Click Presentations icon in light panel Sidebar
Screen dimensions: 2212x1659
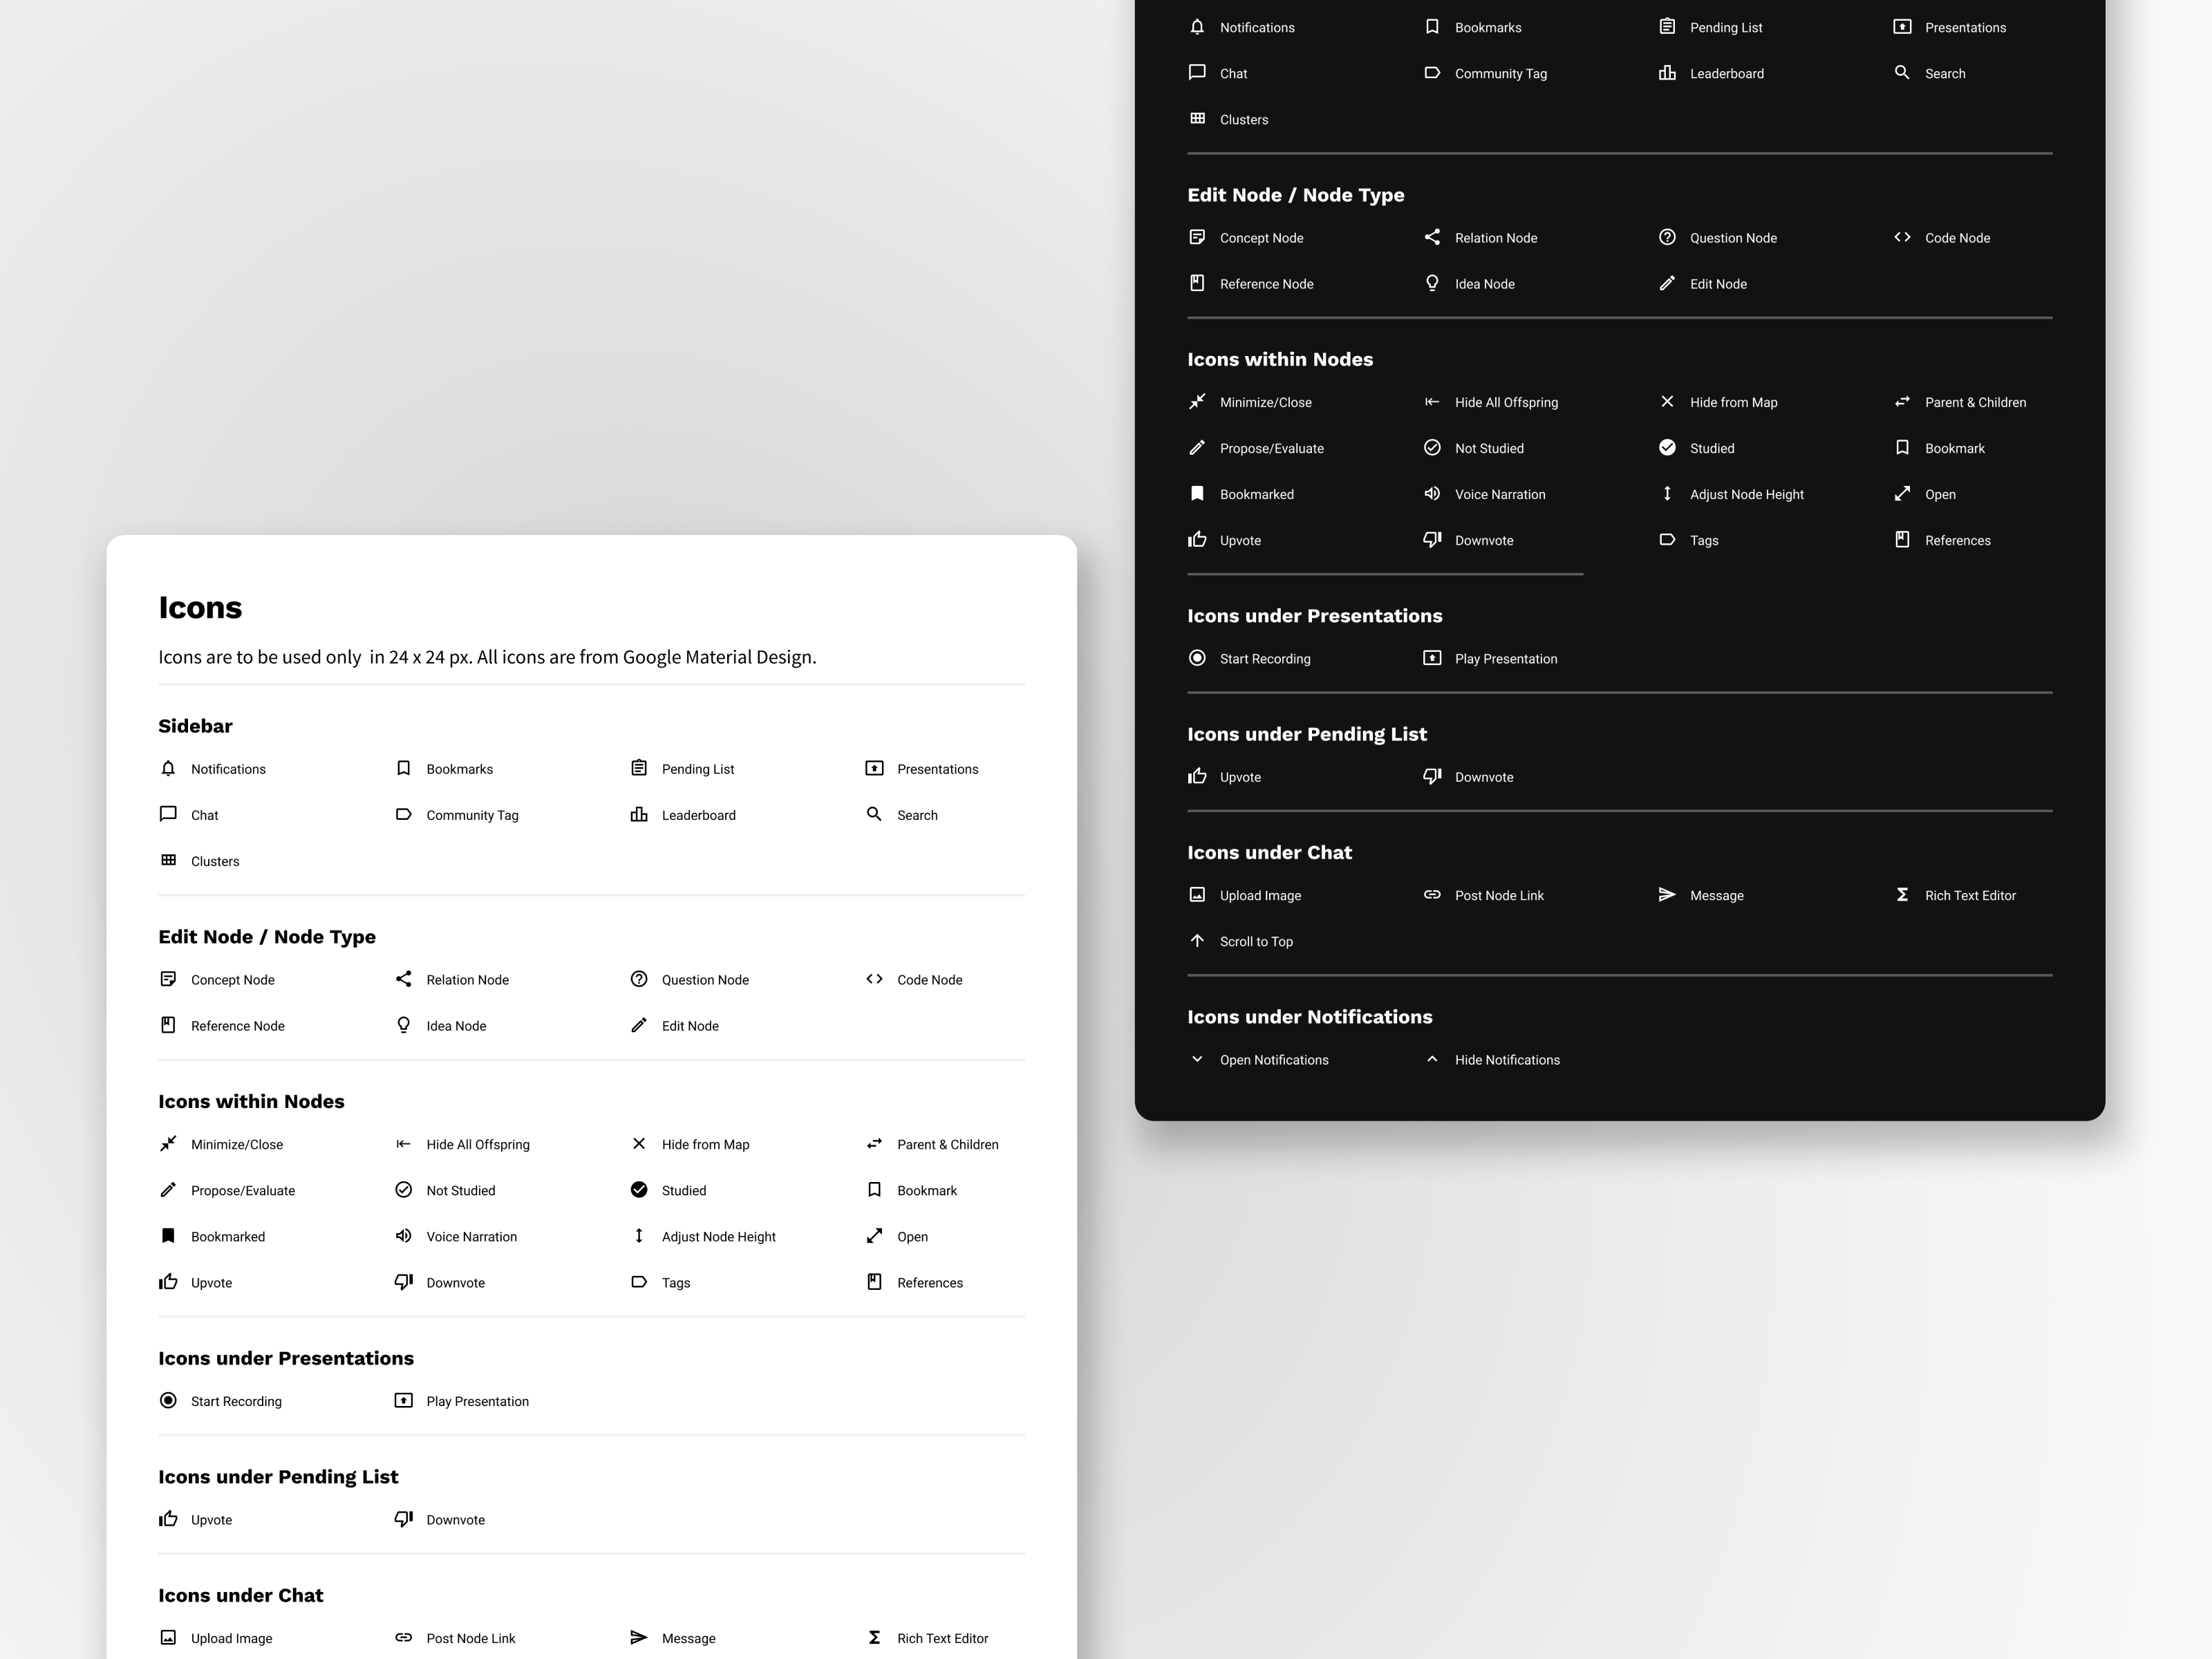[x=874, y=768]
